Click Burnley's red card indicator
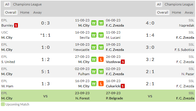The image size is (196, 111). [16, 25]
